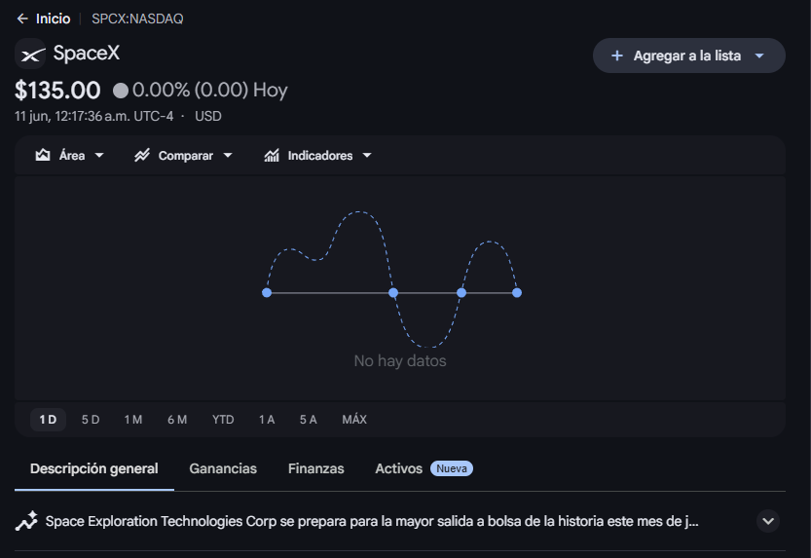This screenshot has width=811, height=558.
Task: Click the Área chart type icon
Action: pos(43,155)
